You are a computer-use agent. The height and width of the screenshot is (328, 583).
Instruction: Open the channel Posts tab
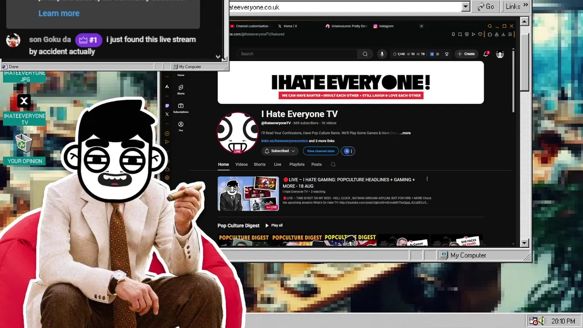tap(317, 164)
